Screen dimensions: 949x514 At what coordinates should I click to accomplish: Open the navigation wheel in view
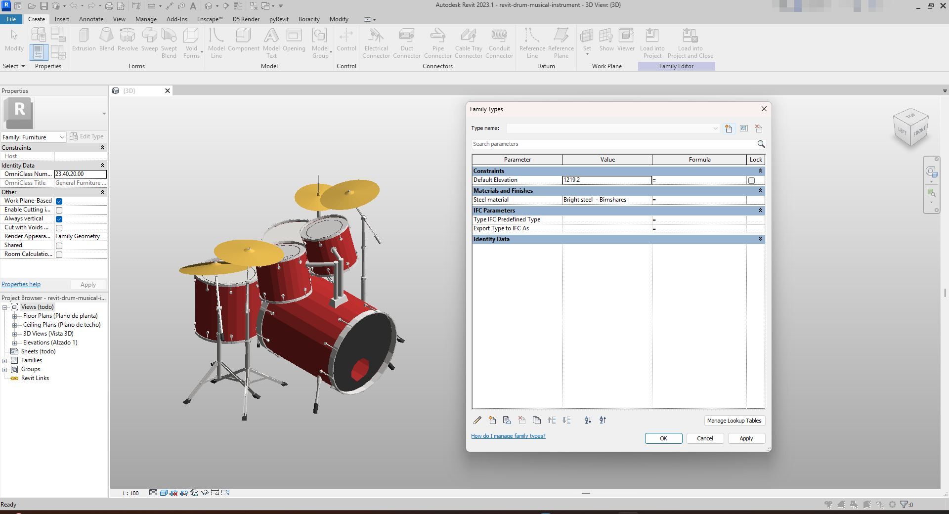(x=931, y=172)
